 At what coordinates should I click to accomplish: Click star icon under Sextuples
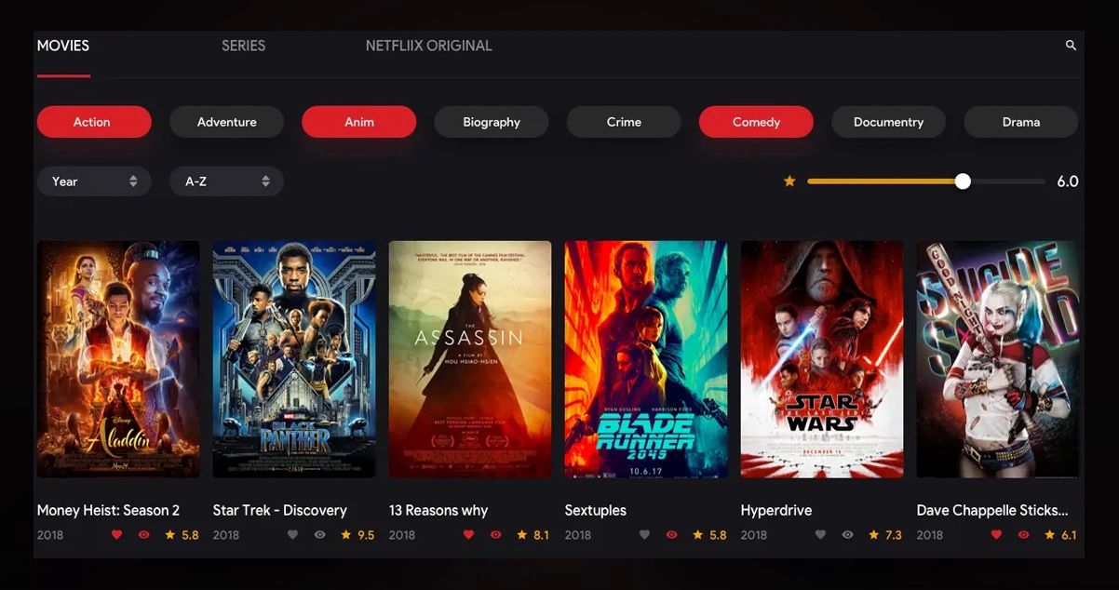coord(698,535)
